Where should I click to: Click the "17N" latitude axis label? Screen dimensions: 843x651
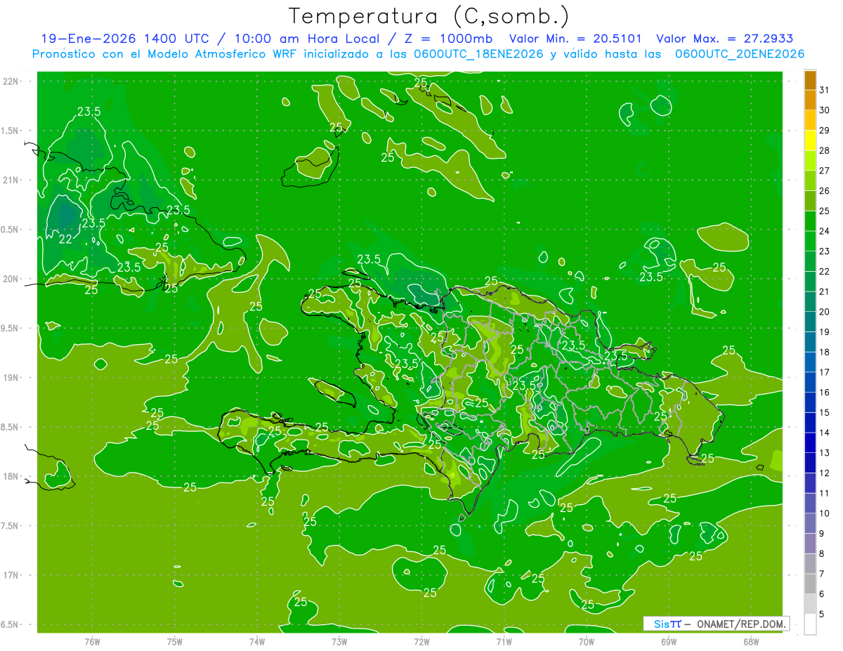(11, 575)
